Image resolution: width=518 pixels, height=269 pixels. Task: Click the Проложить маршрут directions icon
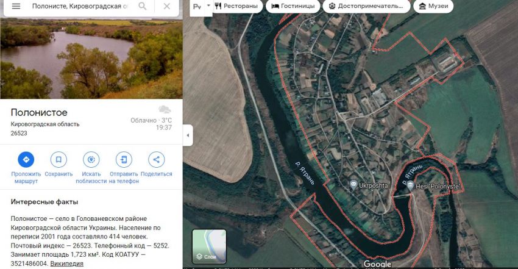(x=26, y=160)
